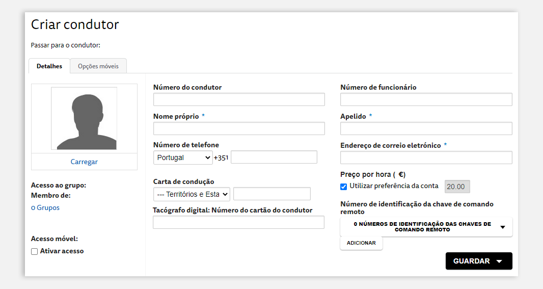Click the +351 country code text

221,157
